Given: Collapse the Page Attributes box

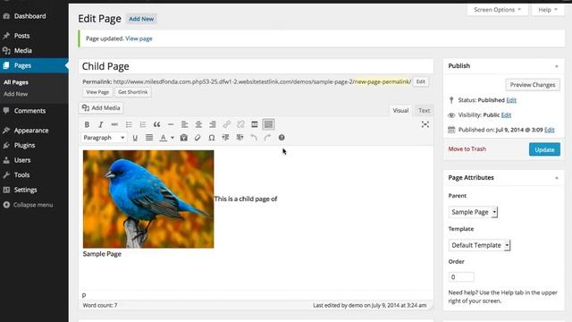Looking at the screenshot, I should pyautogui.click(x=556, y=178).
